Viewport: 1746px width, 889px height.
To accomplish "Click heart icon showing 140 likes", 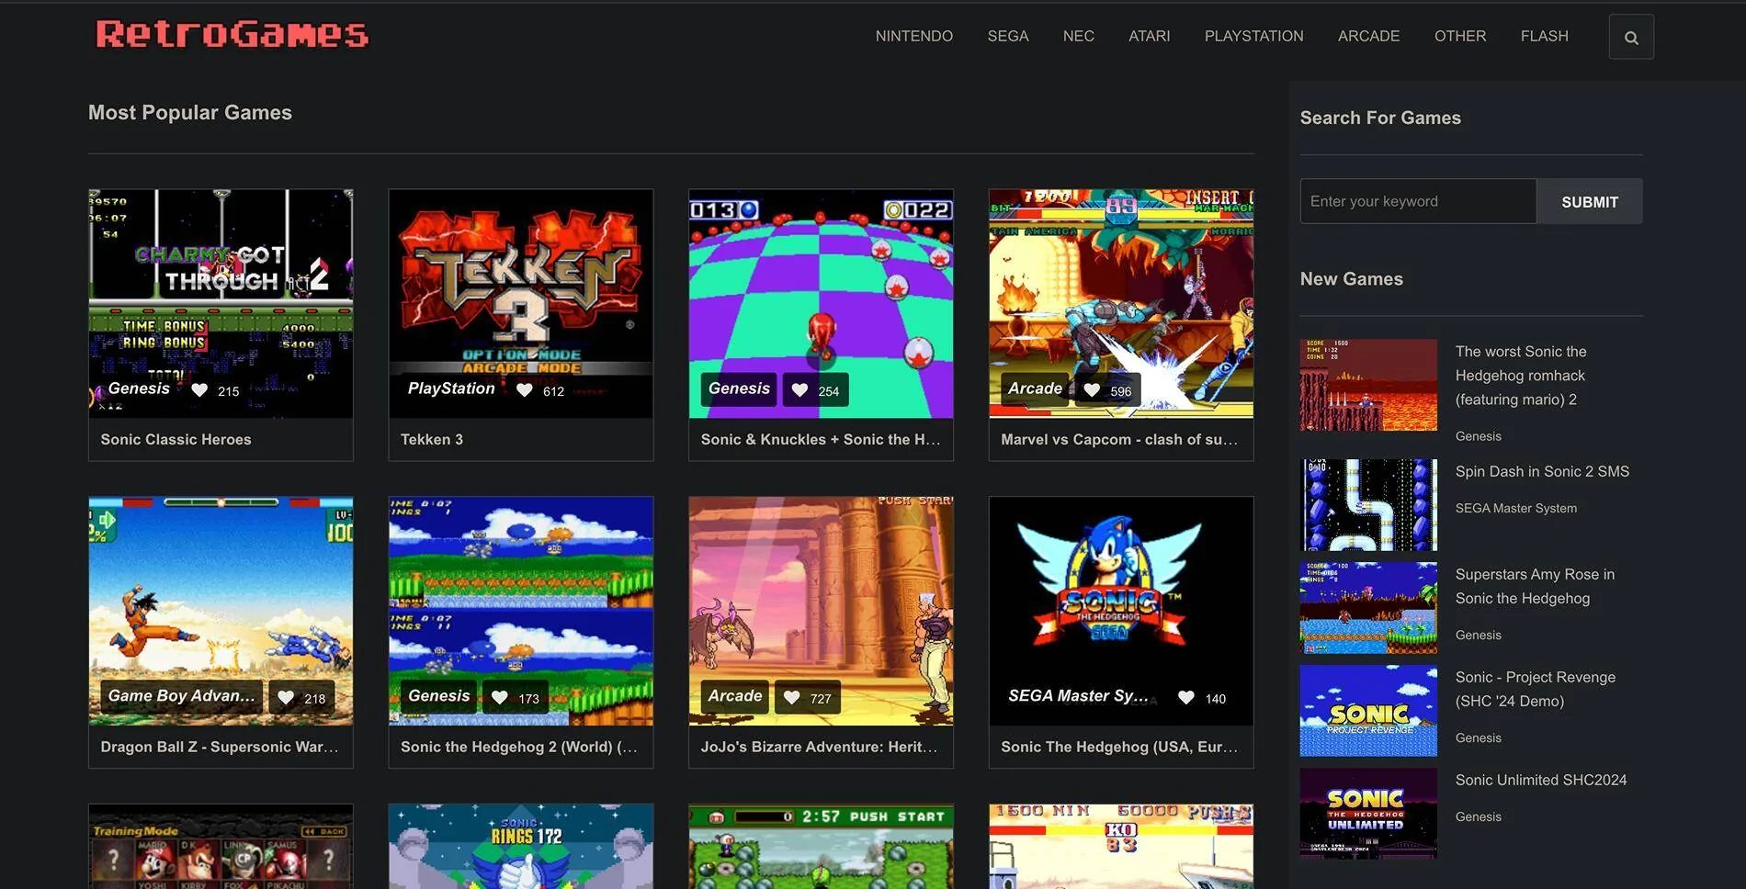I will pos(1186,698).
